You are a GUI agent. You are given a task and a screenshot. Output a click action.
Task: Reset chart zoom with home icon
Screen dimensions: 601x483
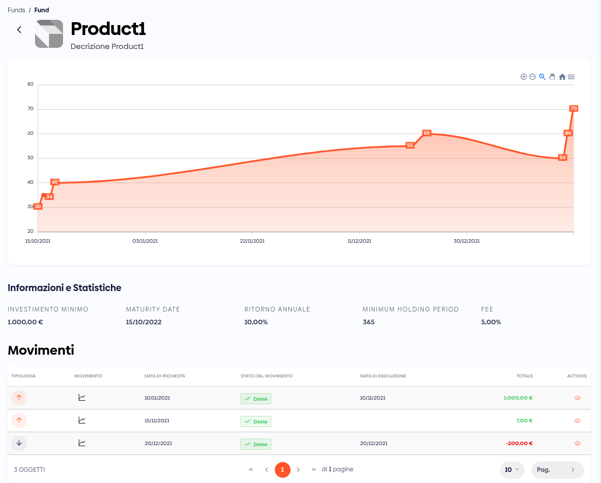562,77
